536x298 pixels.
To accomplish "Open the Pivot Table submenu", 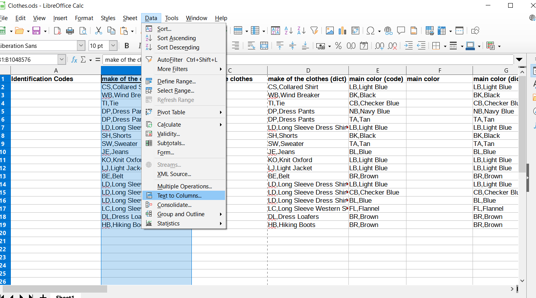I will [x=184, y=112].
